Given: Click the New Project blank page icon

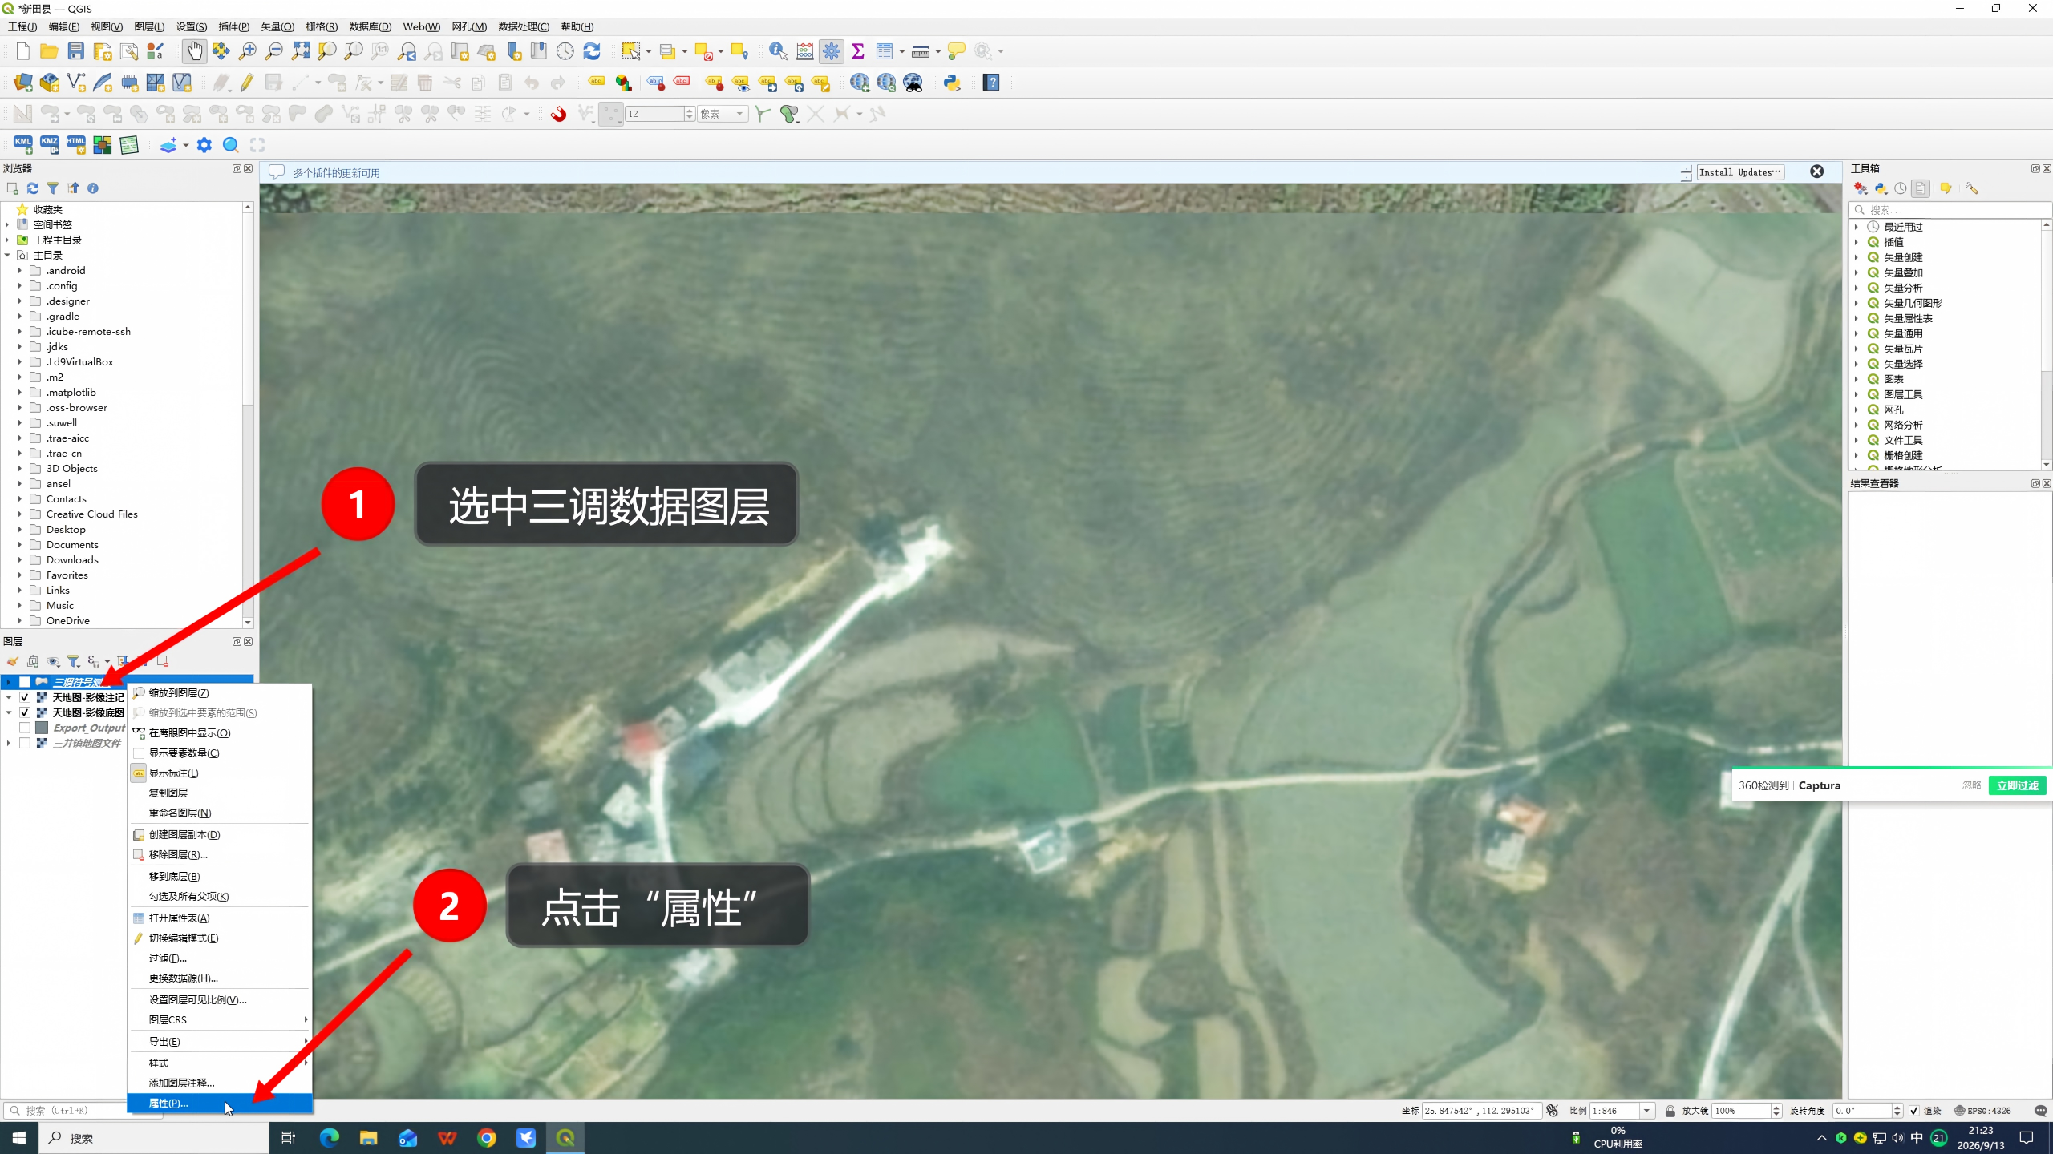Looking at the screenshot, I should pos(22,51).
